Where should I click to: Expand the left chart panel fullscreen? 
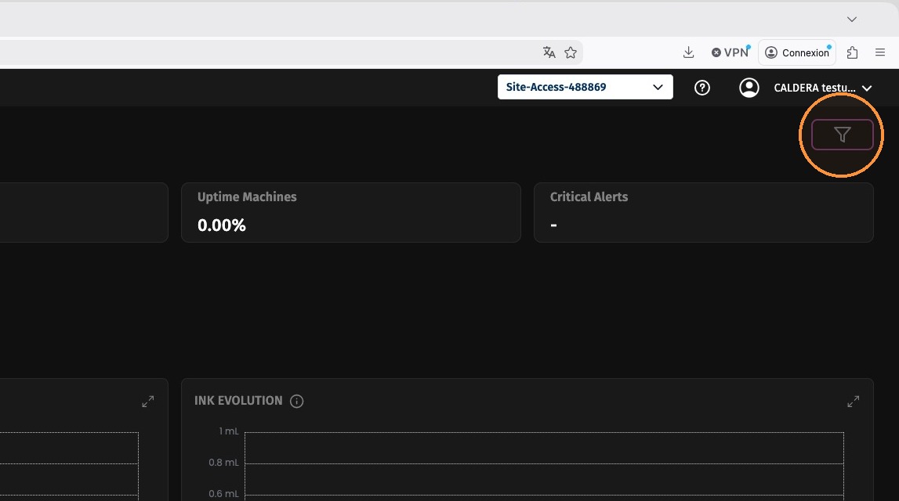click(148, 402)
